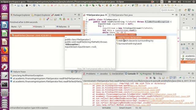Click Show Stack Trace in Console icon
This screenshot has height=110, width=196.
(x=72, y=72)
